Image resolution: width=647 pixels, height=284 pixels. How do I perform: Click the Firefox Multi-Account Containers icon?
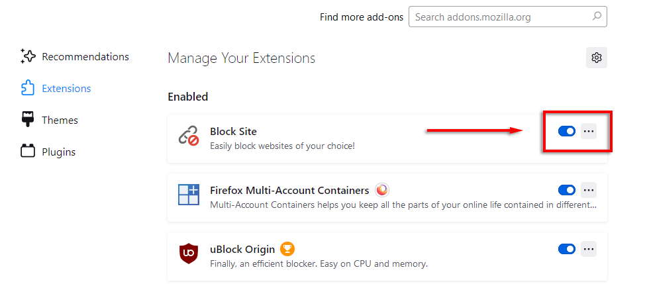click(189, 195)
